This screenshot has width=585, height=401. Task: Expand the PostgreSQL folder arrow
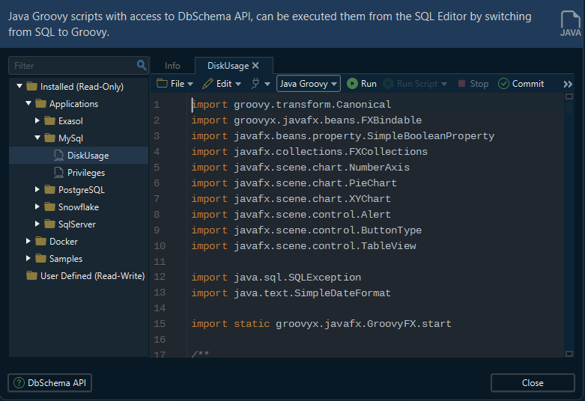[37, 189]
